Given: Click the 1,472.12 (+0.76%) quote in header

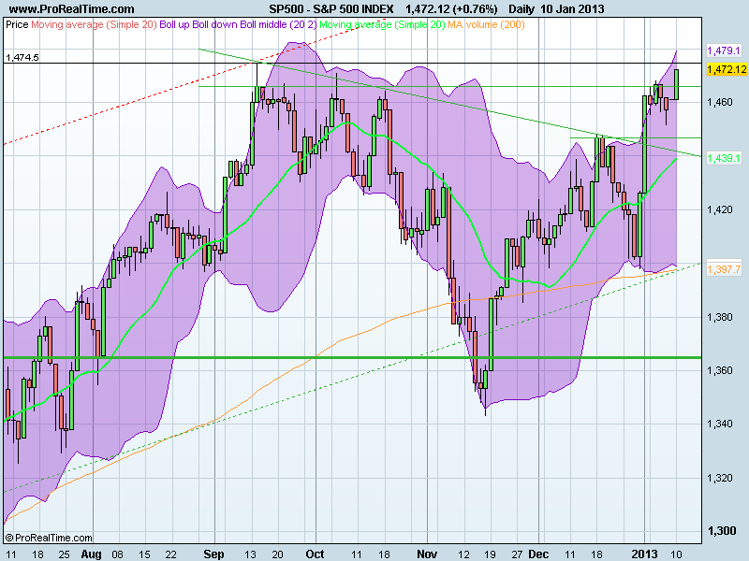Looking at the screenshot, I should (451, 9).
